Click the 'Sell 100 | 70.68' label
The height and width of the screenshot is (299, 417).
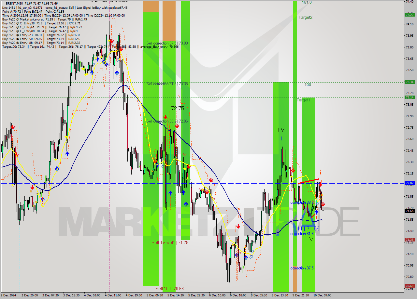pos(169,289)
